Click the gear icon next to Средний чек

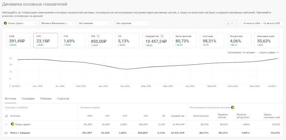tap(162, 36)
